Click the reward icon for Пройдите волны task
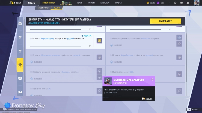 [x=99, y=91]
